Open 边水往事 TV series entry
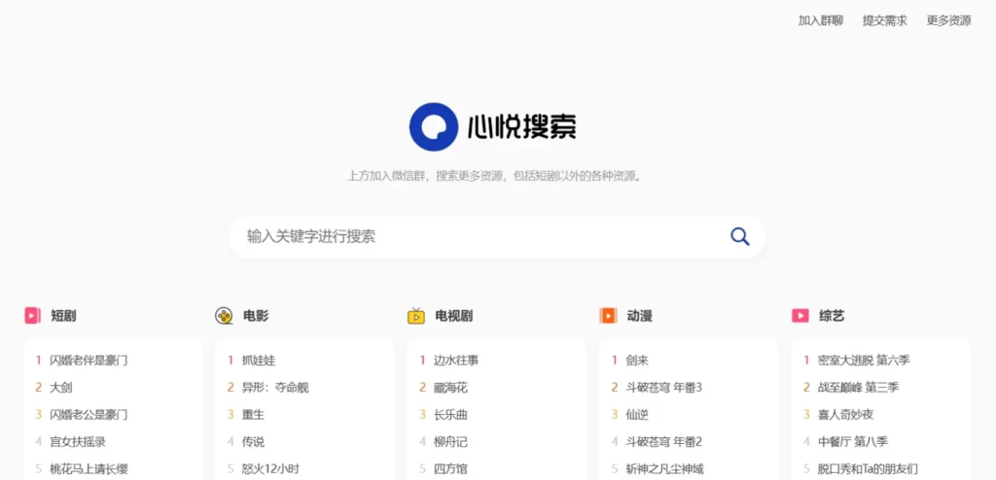 coord(456,360)
